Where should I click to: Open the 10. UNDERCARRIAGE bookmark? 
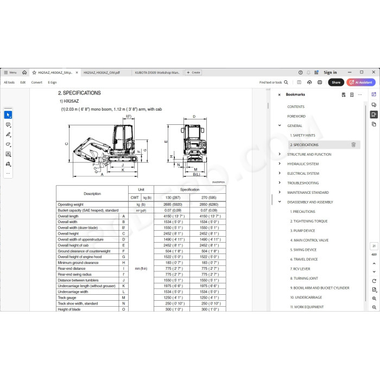click(306, 297)
